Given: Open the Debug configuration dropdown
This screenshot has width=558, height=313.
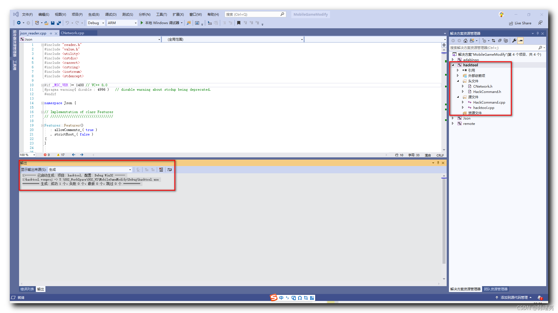Looking at the screenshot, I should (96, 23).
